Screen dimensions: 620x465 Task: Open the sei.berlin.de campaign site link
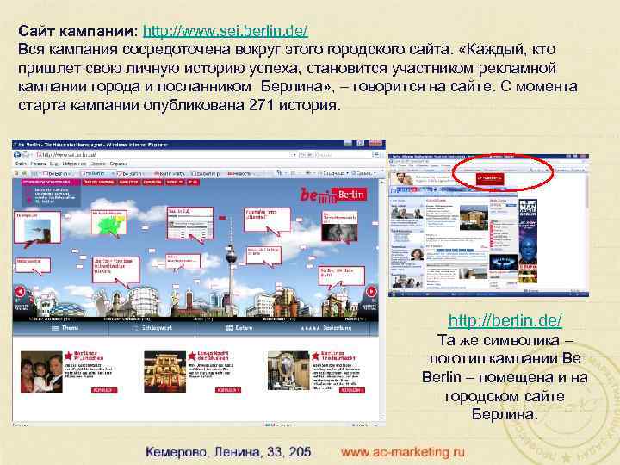225,31
